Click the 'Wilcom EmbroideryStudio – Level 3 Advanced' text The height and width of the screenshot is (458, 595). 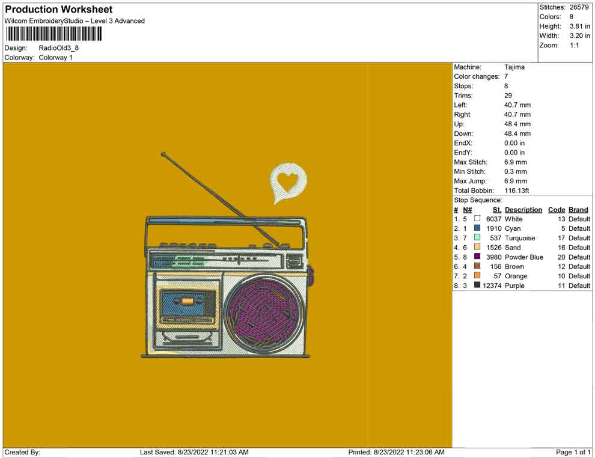[75, 21]
